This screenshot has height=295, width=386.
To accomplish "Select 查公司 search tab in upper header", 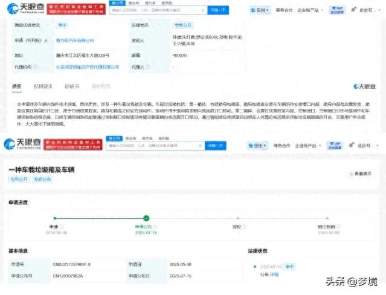I will 117,3.
